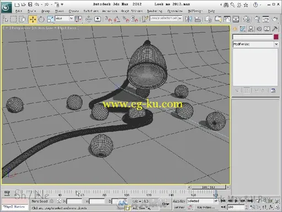The height and width of the screenshot is (212, 282).
Task: Open the Group menu
Action: 46,11
